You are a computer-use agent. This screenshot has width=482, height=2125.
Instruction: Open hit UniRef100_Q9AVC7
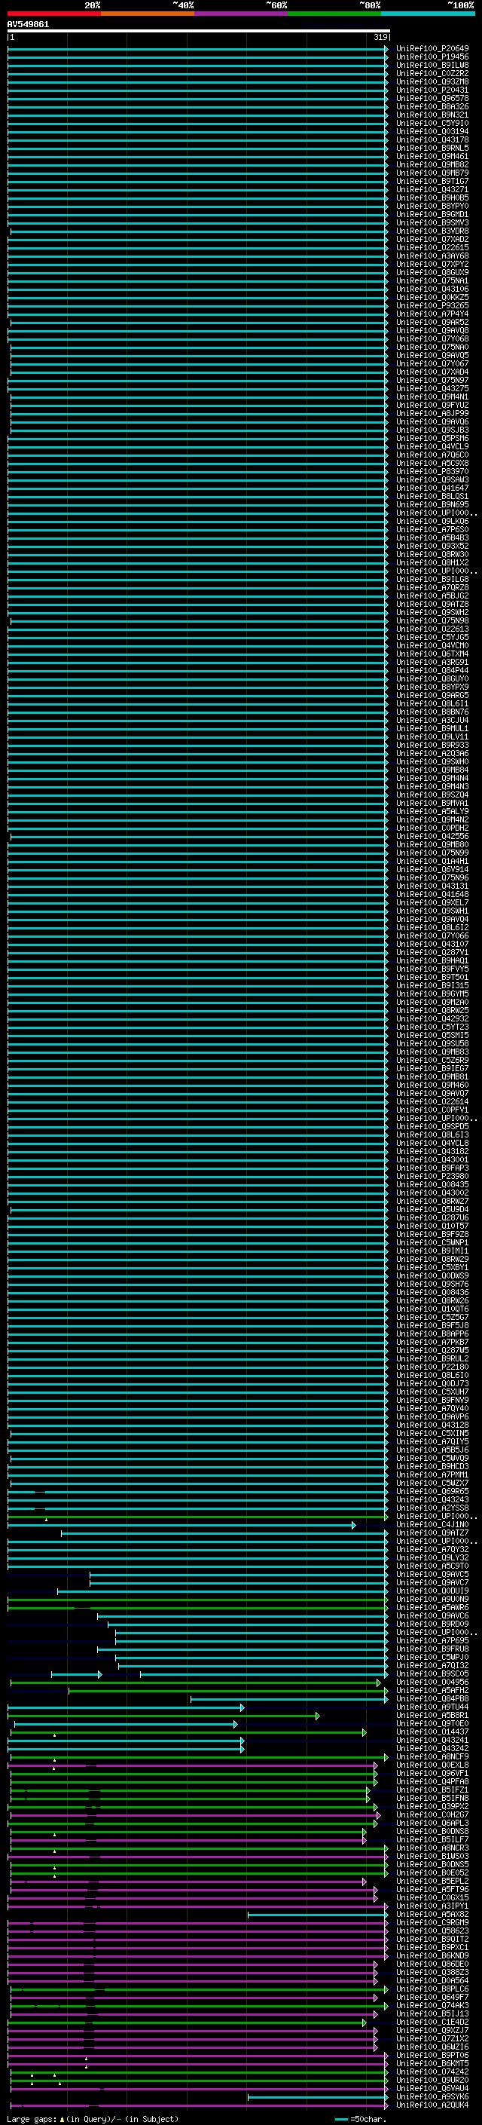pos(432,1582)
